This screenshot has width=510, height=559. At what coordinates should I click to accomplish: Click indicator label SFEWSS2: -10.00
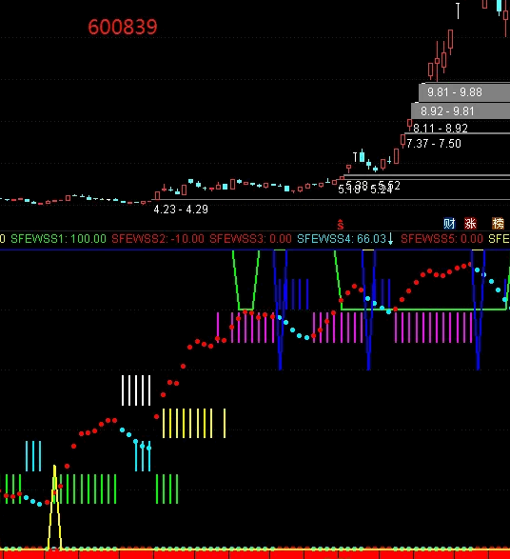pyautogui.click(x=158, y=238)
